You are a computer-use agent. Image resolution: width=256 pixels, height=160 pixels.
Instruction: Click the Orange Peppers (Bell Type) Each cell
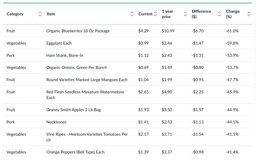click(x=75, y=152)
